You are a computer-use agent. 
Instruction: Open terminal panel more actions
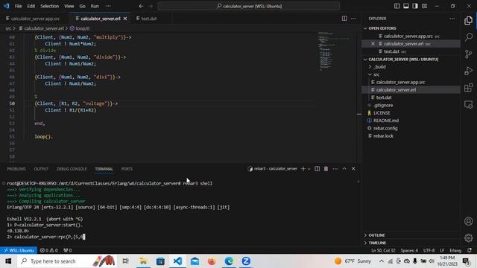tap(335, 169)
